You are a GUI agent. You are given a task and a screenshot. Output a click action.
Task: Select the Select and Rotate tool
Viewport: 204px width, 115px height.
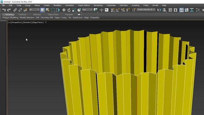[69, 10]
